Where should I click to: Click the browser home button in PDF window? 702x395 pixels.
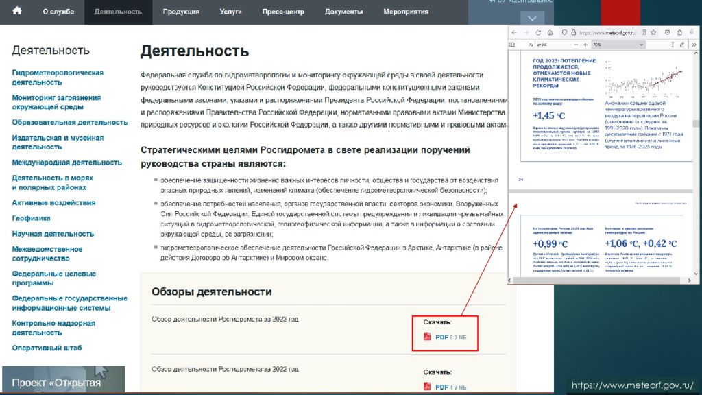550,33
